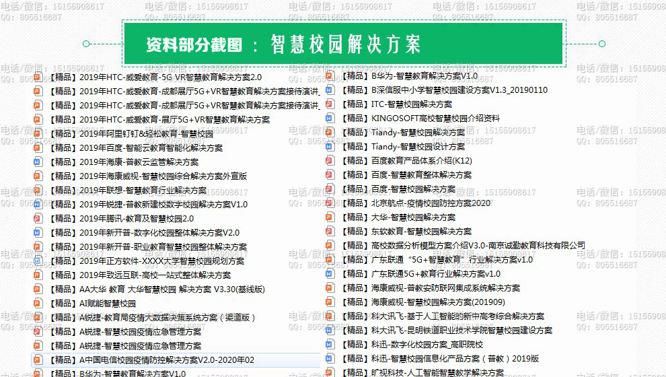The height and width of the screenshot is (377, 666).
Task: Select file 2019年百度-智能云教育智能化解决方案
Action: pos(135,148)
